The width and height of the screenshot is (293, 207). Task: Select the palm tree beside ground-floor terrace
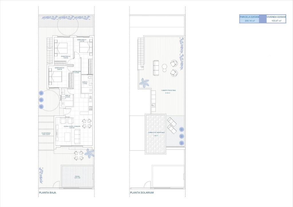[89, 153]
